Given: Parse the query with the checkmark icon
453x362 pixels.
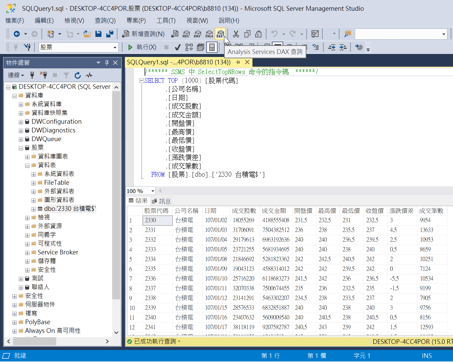Looking at the screenshot, I should (178, 47).
